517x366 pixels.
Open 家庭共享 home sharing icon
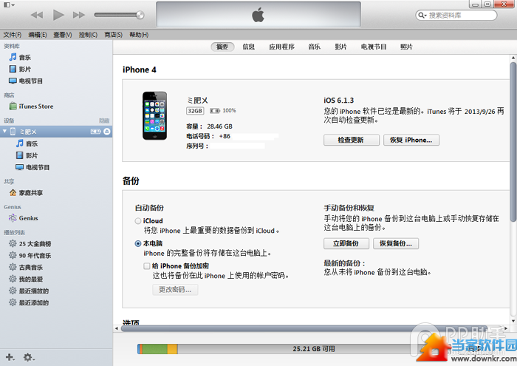click(13, 193)
